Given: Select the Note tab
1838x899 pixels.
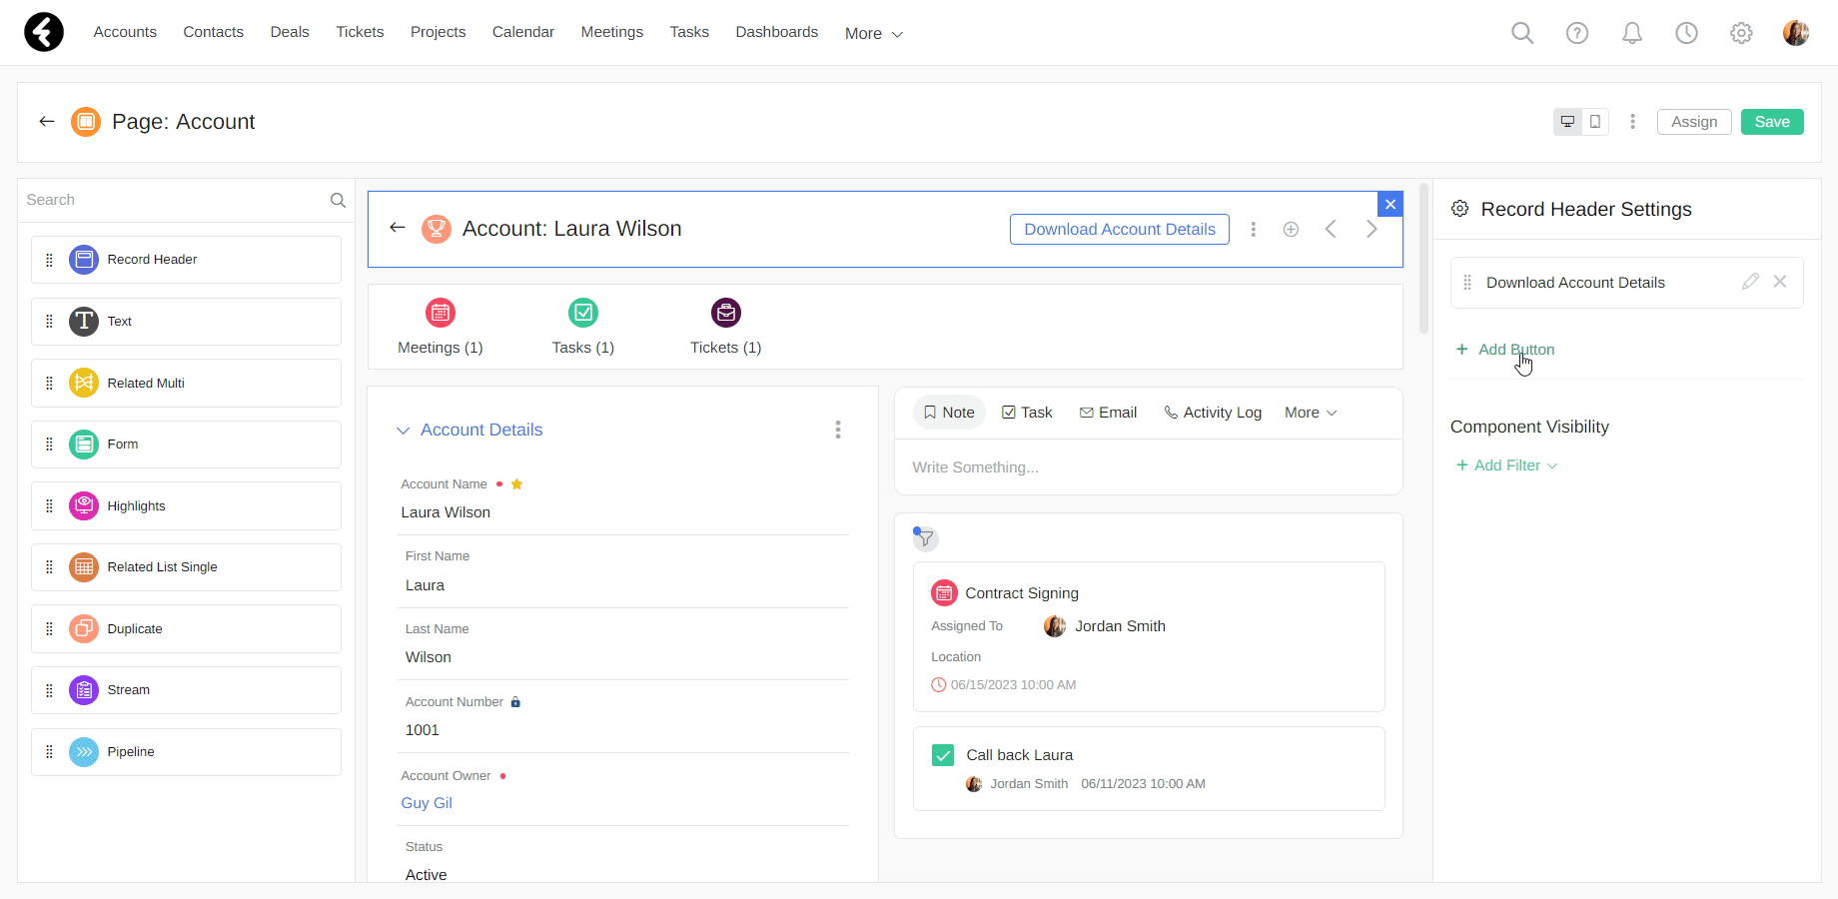Looking at the screenshot, I should [949, 413].
